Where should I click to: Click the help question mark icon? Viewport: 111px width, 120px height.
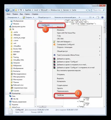pos(102,17)
